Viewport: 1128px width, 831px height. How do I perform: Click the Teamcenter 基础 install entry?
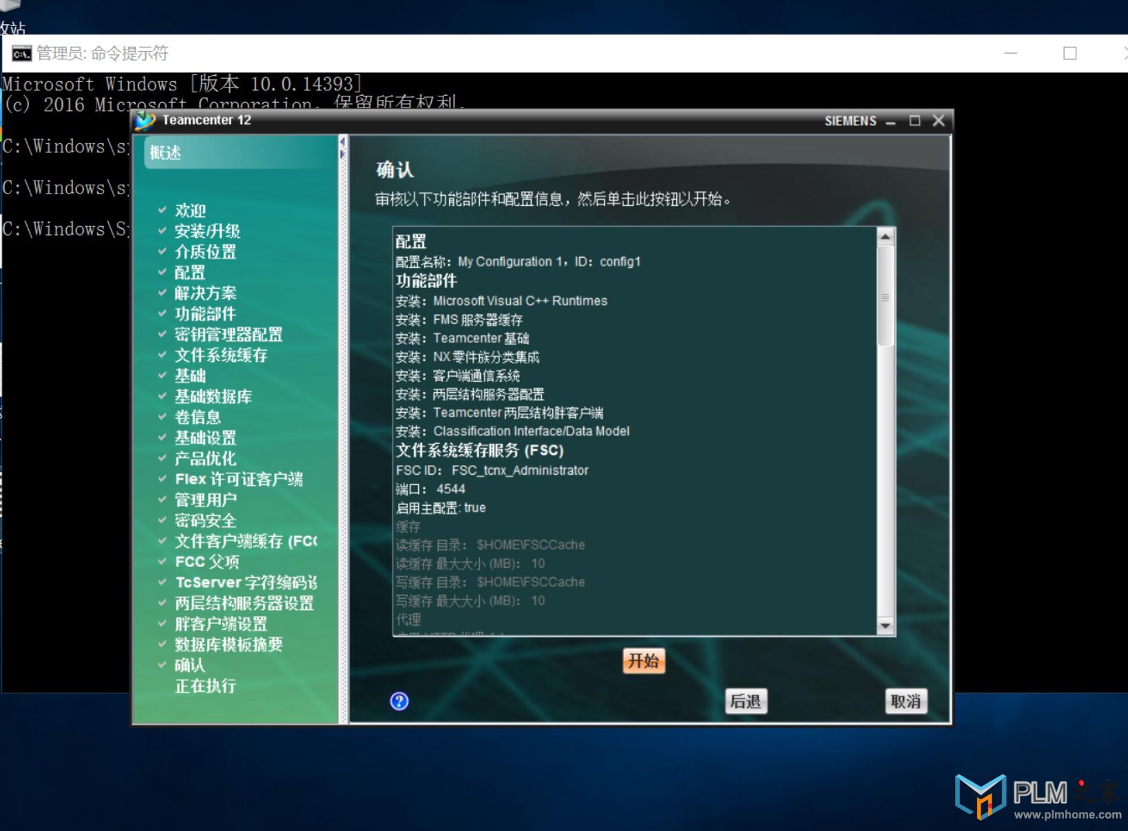(x=462, y=338)
